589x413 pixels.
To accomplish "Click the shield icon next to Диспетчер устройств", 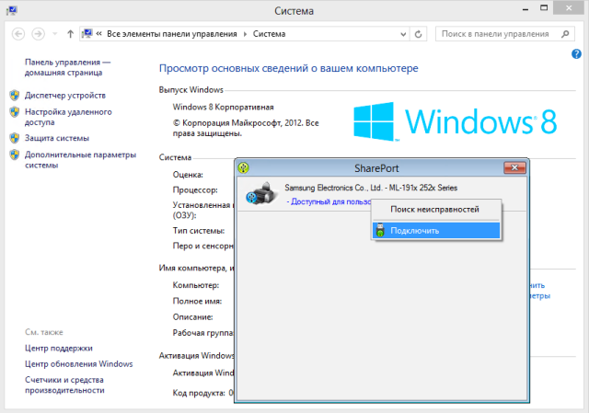I will point(15,96).
